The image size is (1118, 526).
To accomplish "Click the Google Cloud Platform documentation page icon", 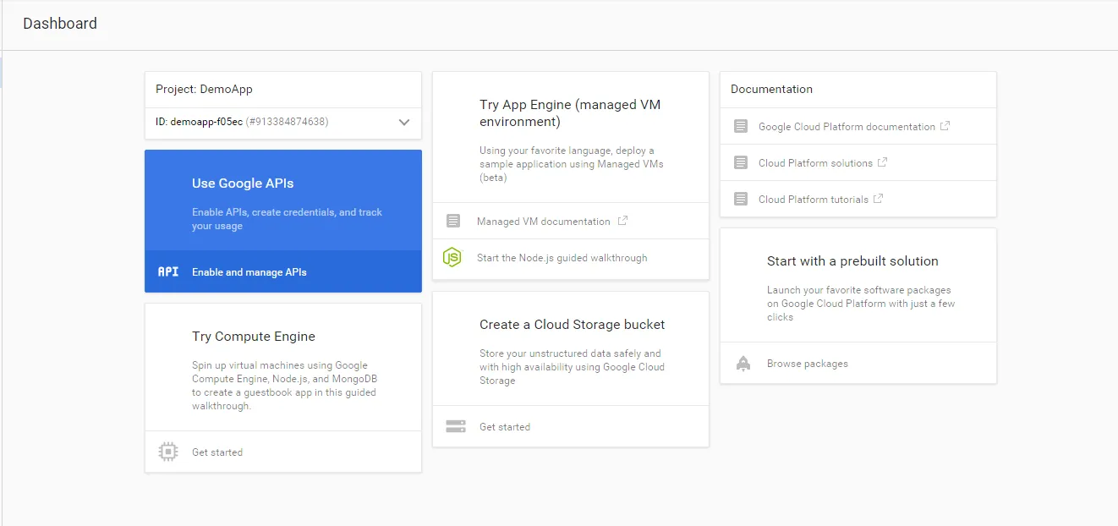I will [x=741, y=127].
